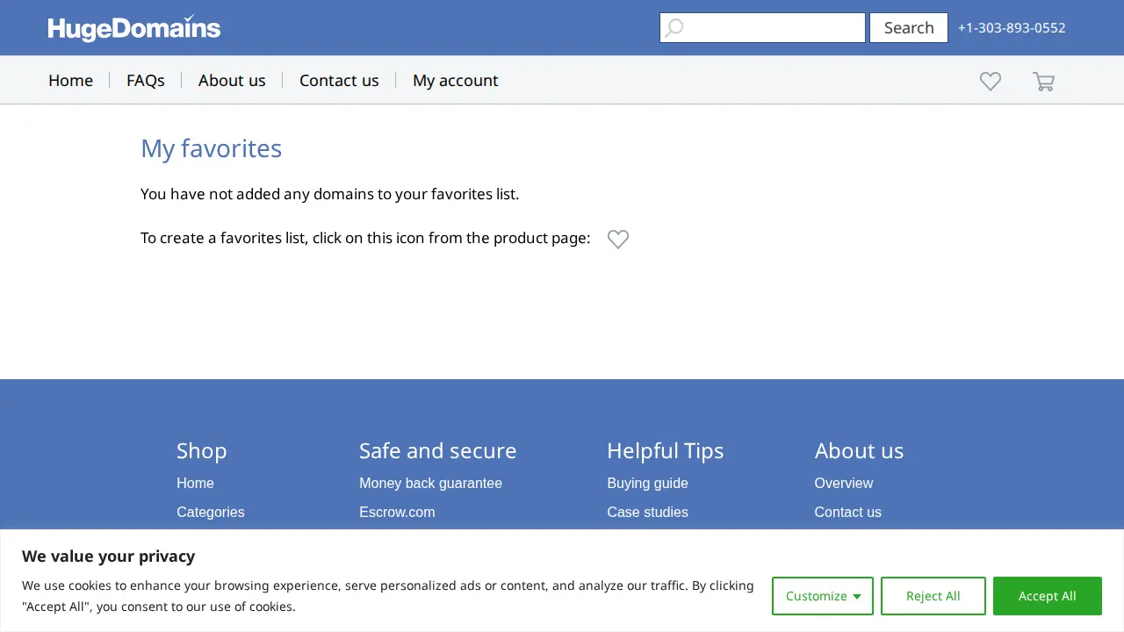The height and width of the screenshot is (632, 1124).
Task: Expand the Customize cookie options dropdown
Action: click(823, 596)
